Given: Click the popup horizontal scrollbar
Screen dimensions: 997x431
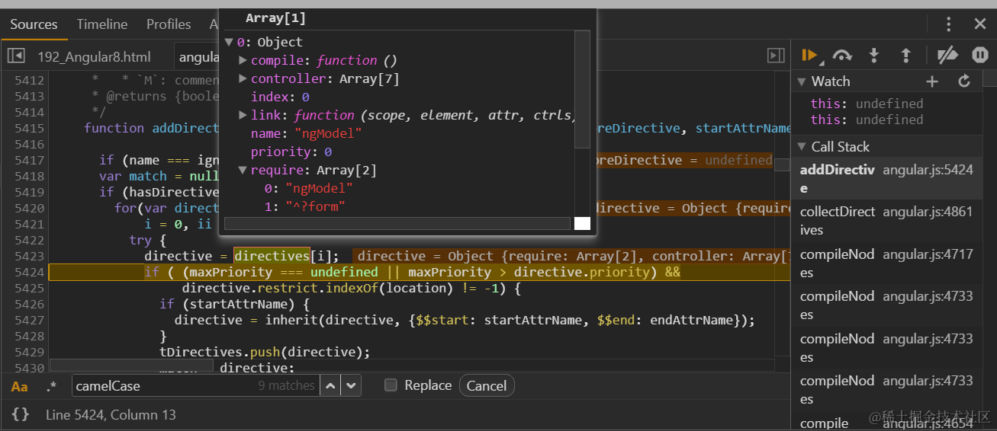Looking at the screenshot, I should [x=397, y=223].
